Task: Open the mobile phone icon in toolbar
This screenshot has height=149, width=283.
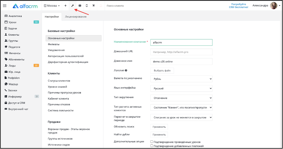Action: coord(87,5)
